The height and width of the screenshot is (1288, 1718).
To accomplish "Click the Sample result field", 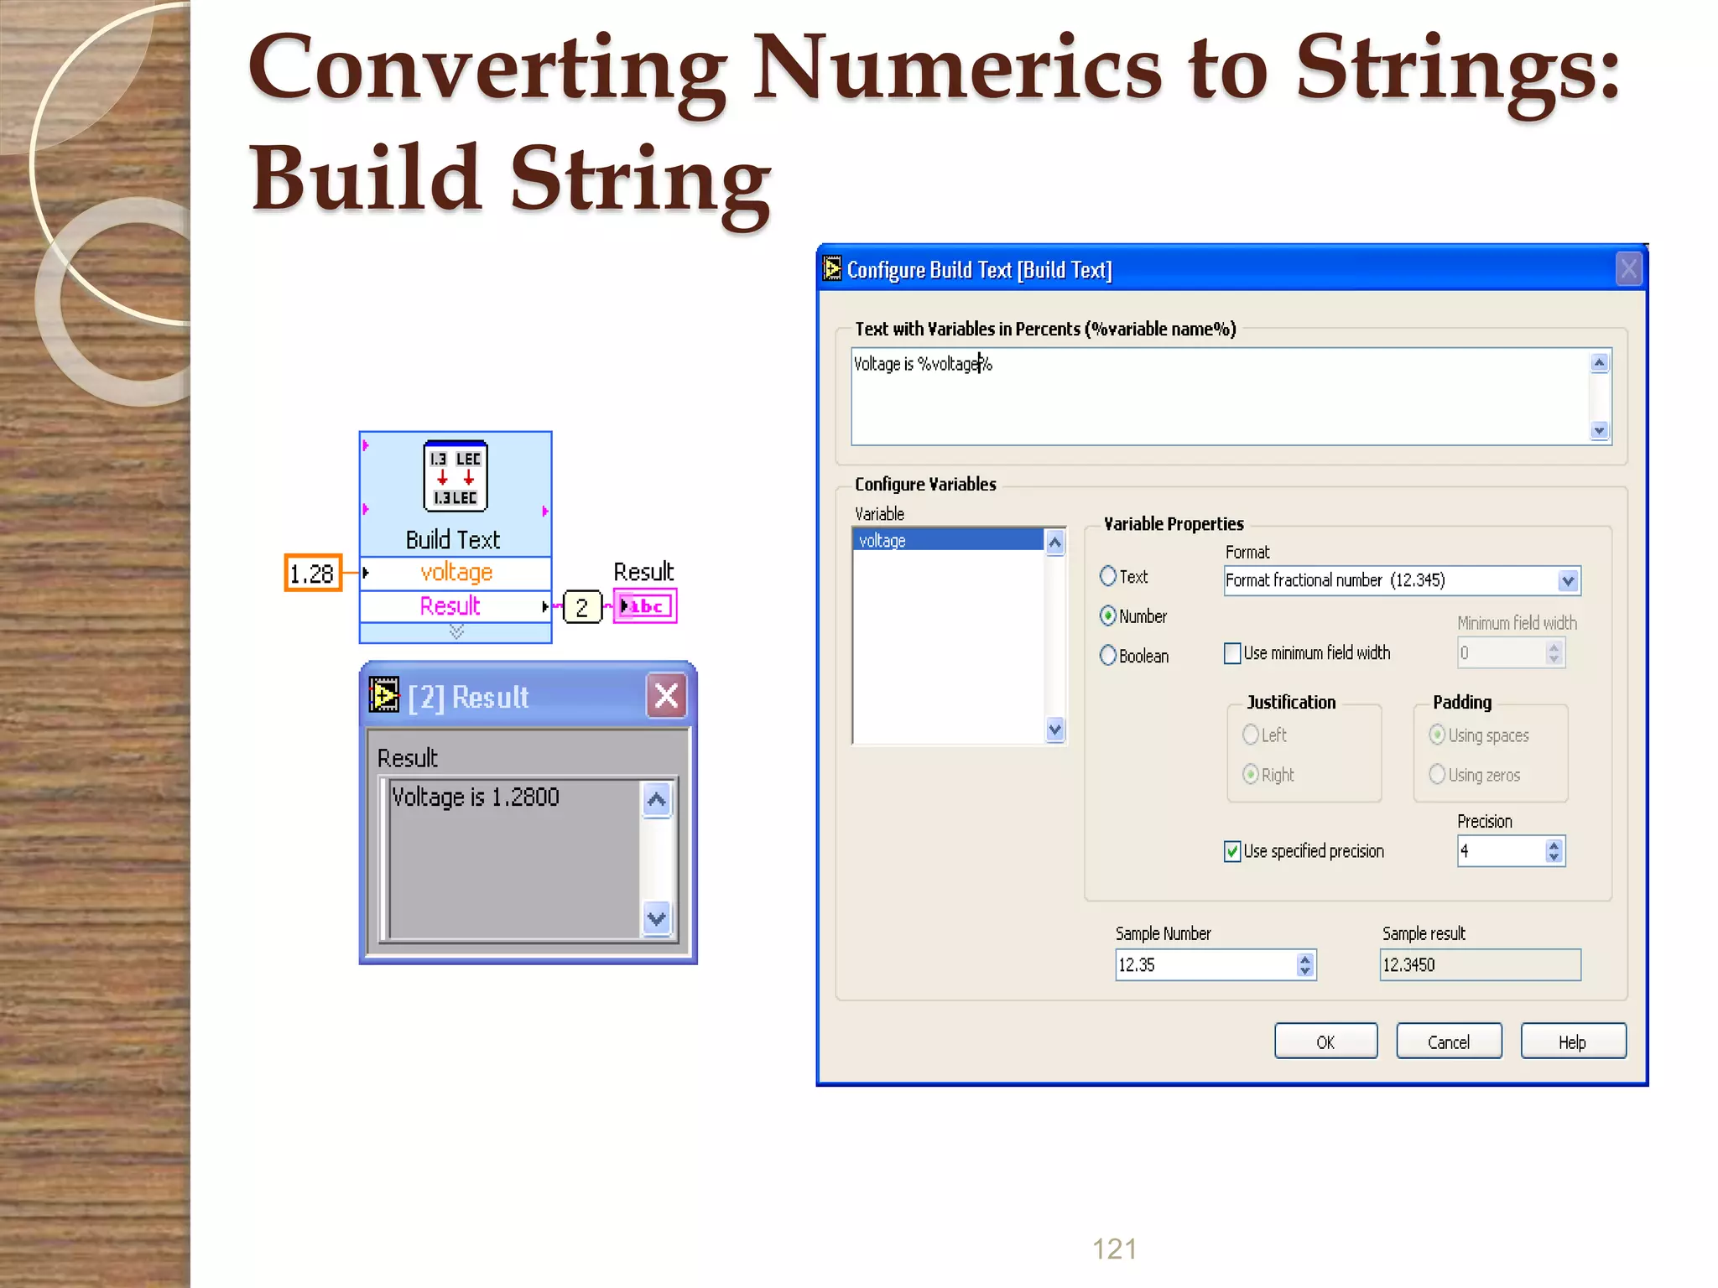I will [x=1481, y=964].
